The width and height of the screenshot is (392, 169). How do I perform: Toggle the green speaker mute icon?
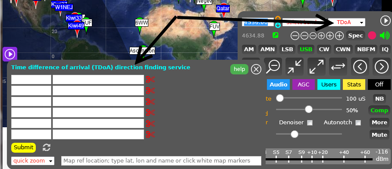pyautogui.click(x=385, y=36)
